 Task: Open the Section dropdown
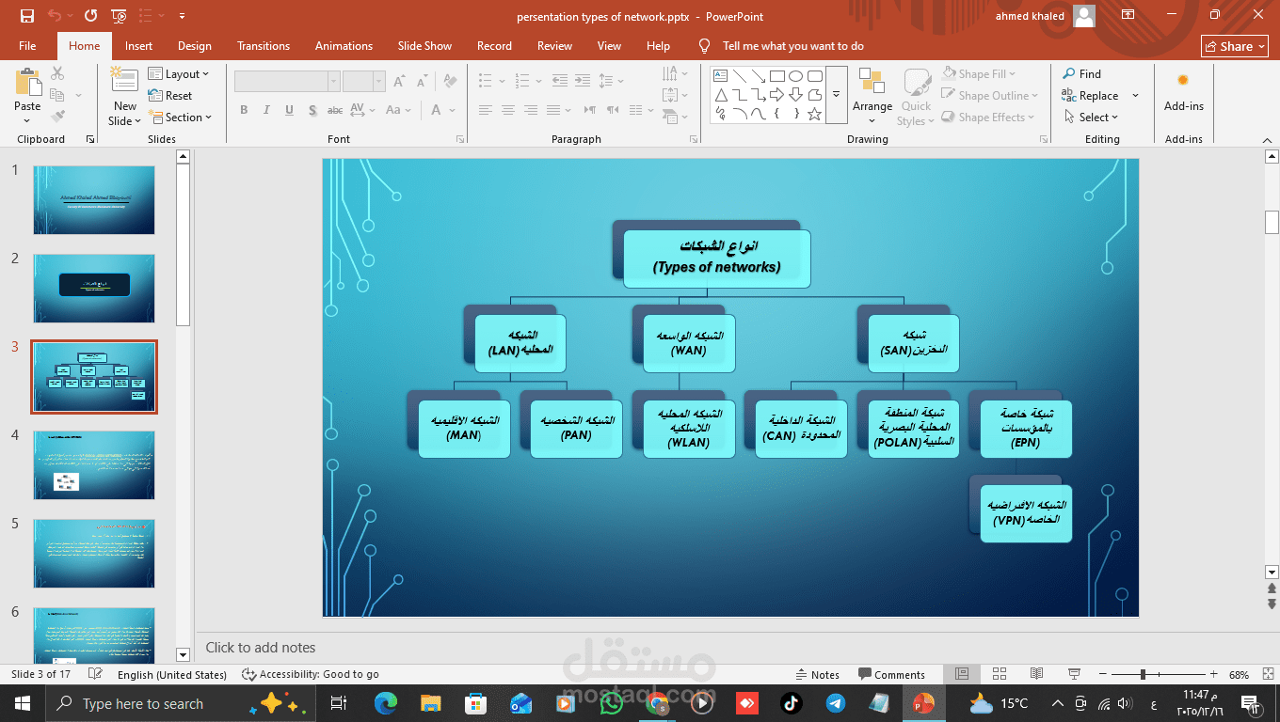point(181,118)
